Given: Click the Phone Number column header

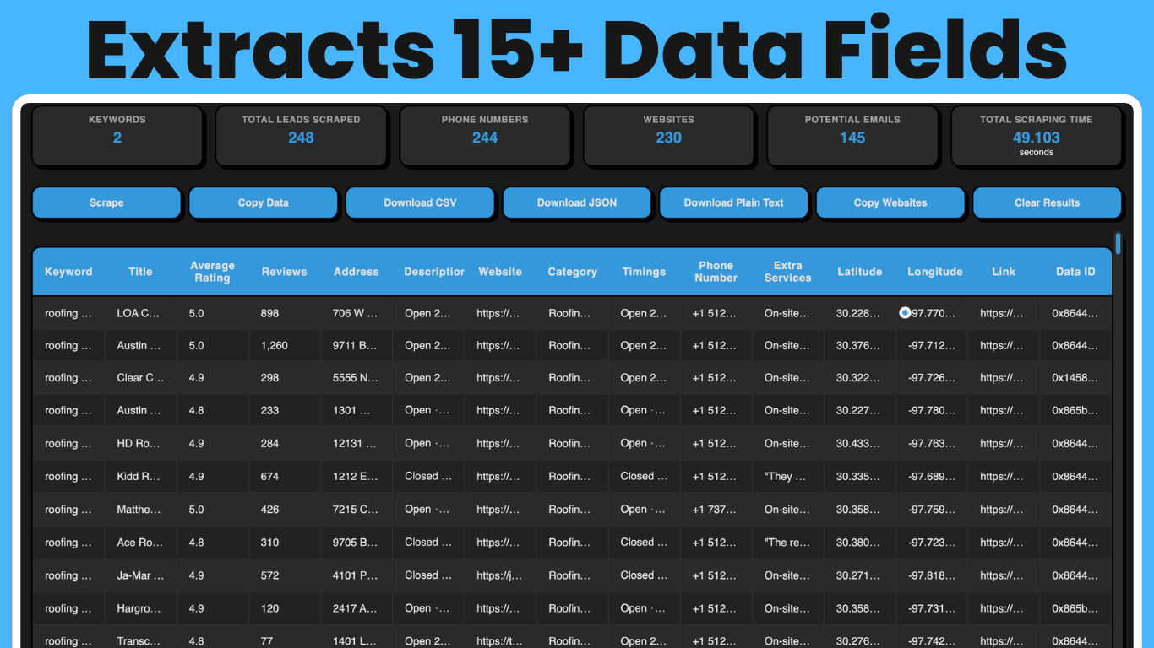Looking at the screenshot, I should pyautogui.click(x=716, y=271).
